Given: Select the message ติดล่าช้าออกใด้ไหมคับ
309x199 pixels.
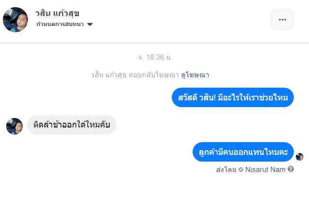Looking at the screenshot, I should point(71,125).
